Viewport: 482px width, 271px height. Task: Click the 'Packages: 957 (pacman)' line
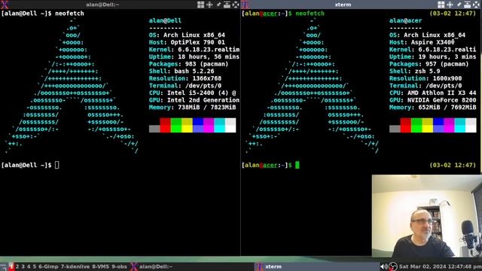tap(429, 64)
